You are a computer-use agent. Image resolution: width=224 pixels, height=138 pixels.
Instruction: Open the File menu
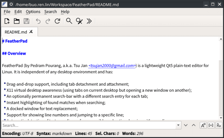click(x=7, y=12)
